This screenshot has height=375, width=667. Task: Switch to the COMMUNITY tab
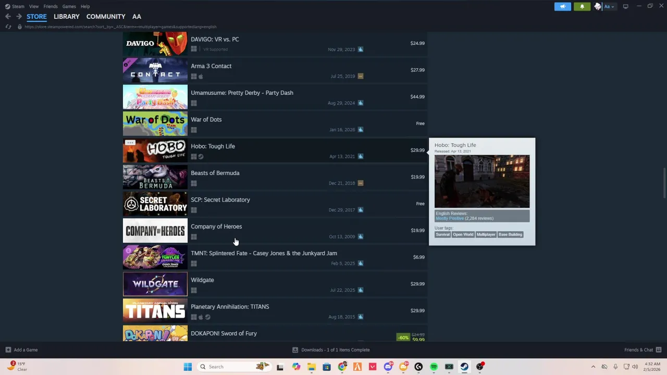pos(106,17)
